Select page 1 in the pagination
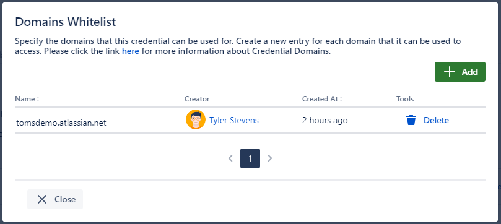Viewport: 501px width, 224px height. coord(250,158)
